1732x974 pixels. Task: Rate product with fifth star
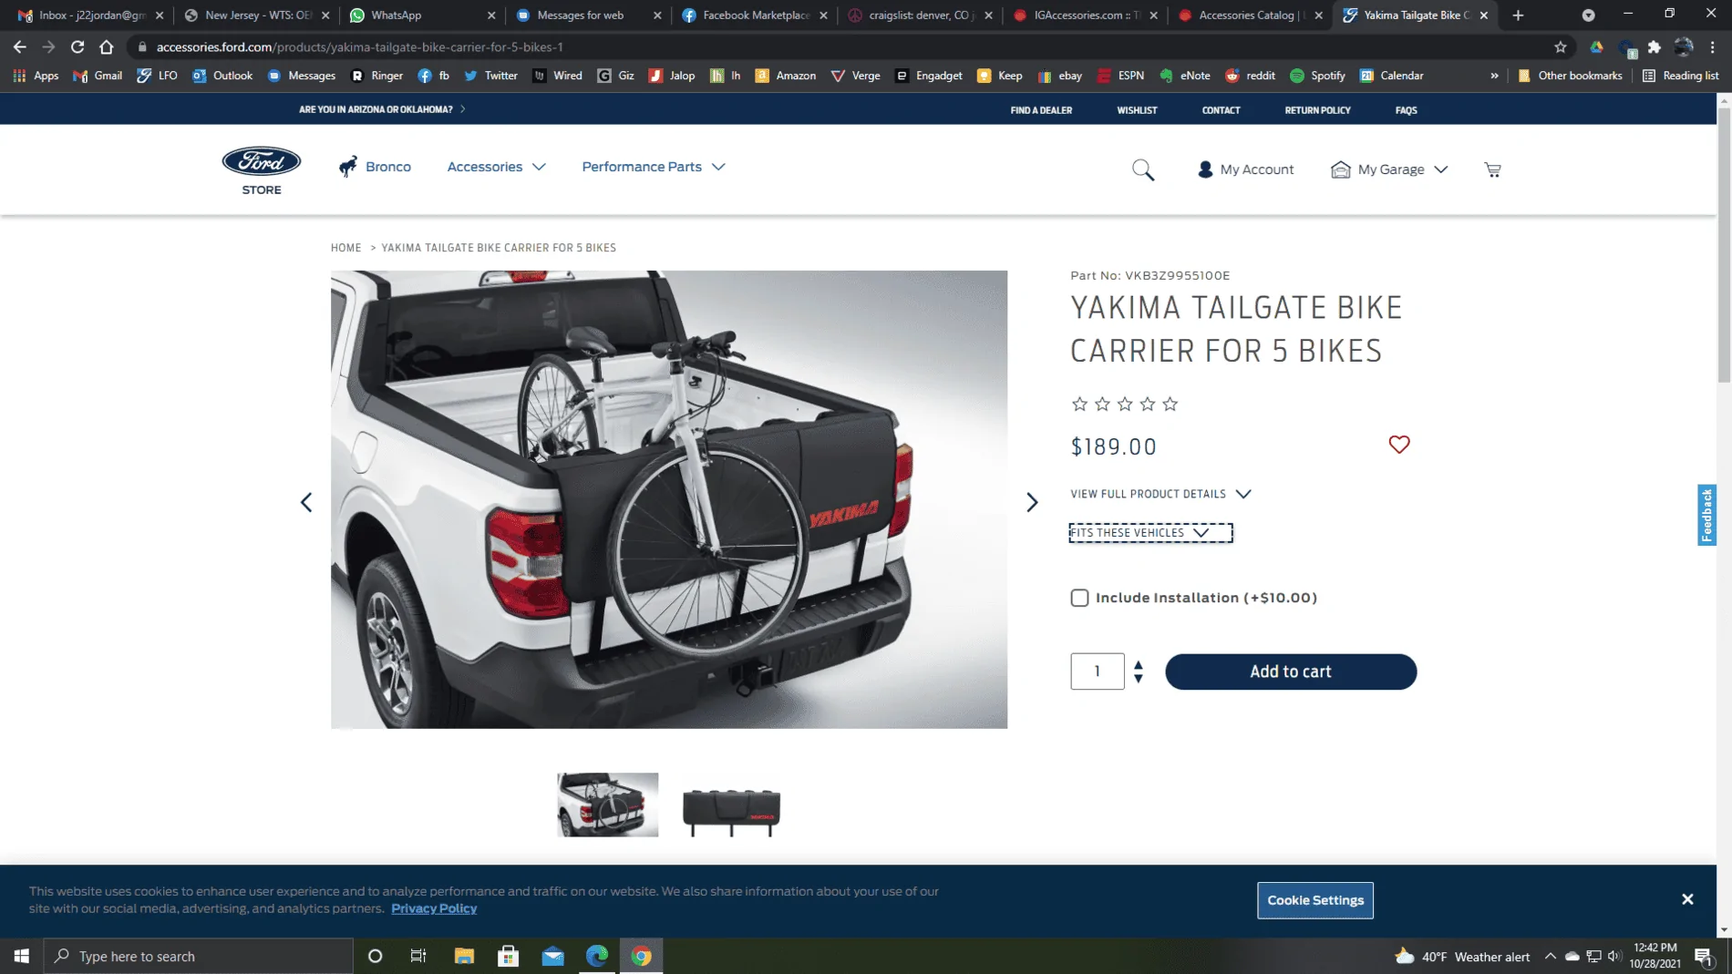[x=1170, y=404]
